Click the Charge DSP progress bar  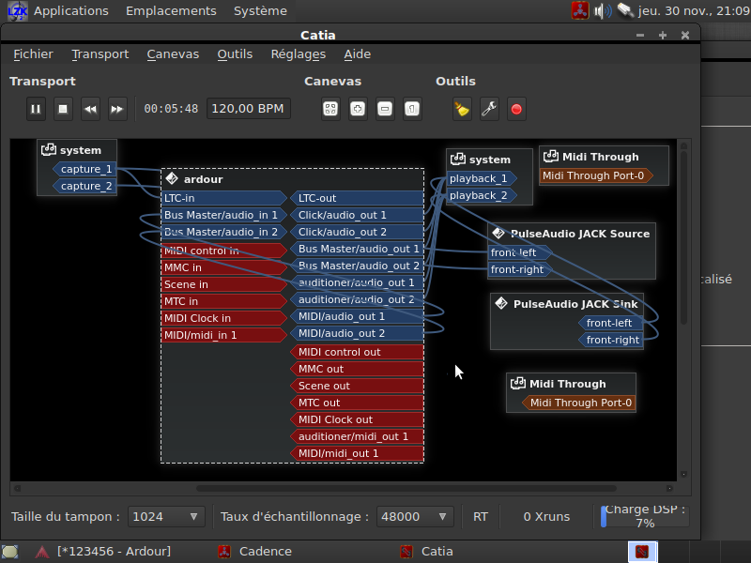(x=645, y=516)
